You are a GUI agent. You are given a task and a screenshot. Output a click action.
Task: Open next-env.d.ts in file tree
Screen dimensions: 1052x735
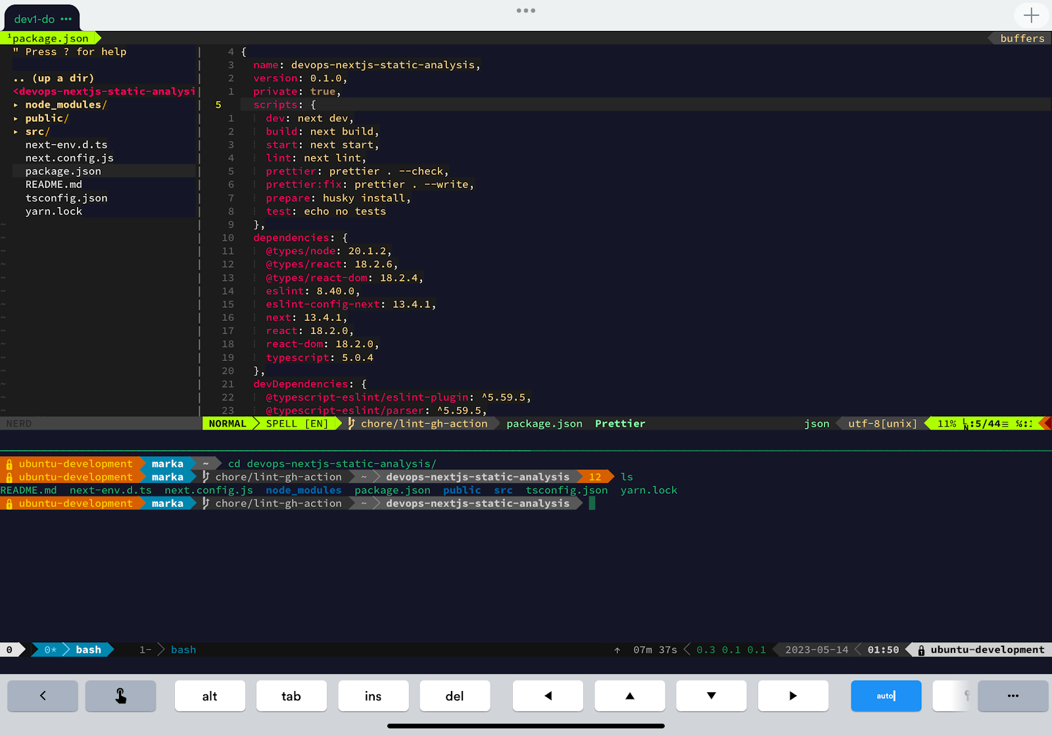(66, 145)
